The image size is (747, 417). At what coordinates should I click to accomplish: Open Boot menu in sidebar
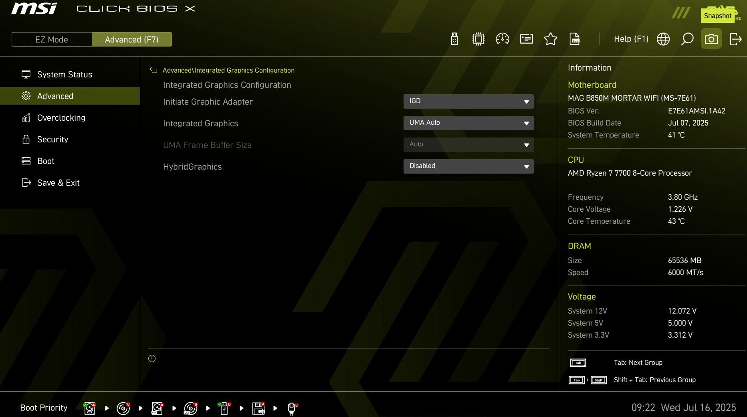tap(70, 161)
